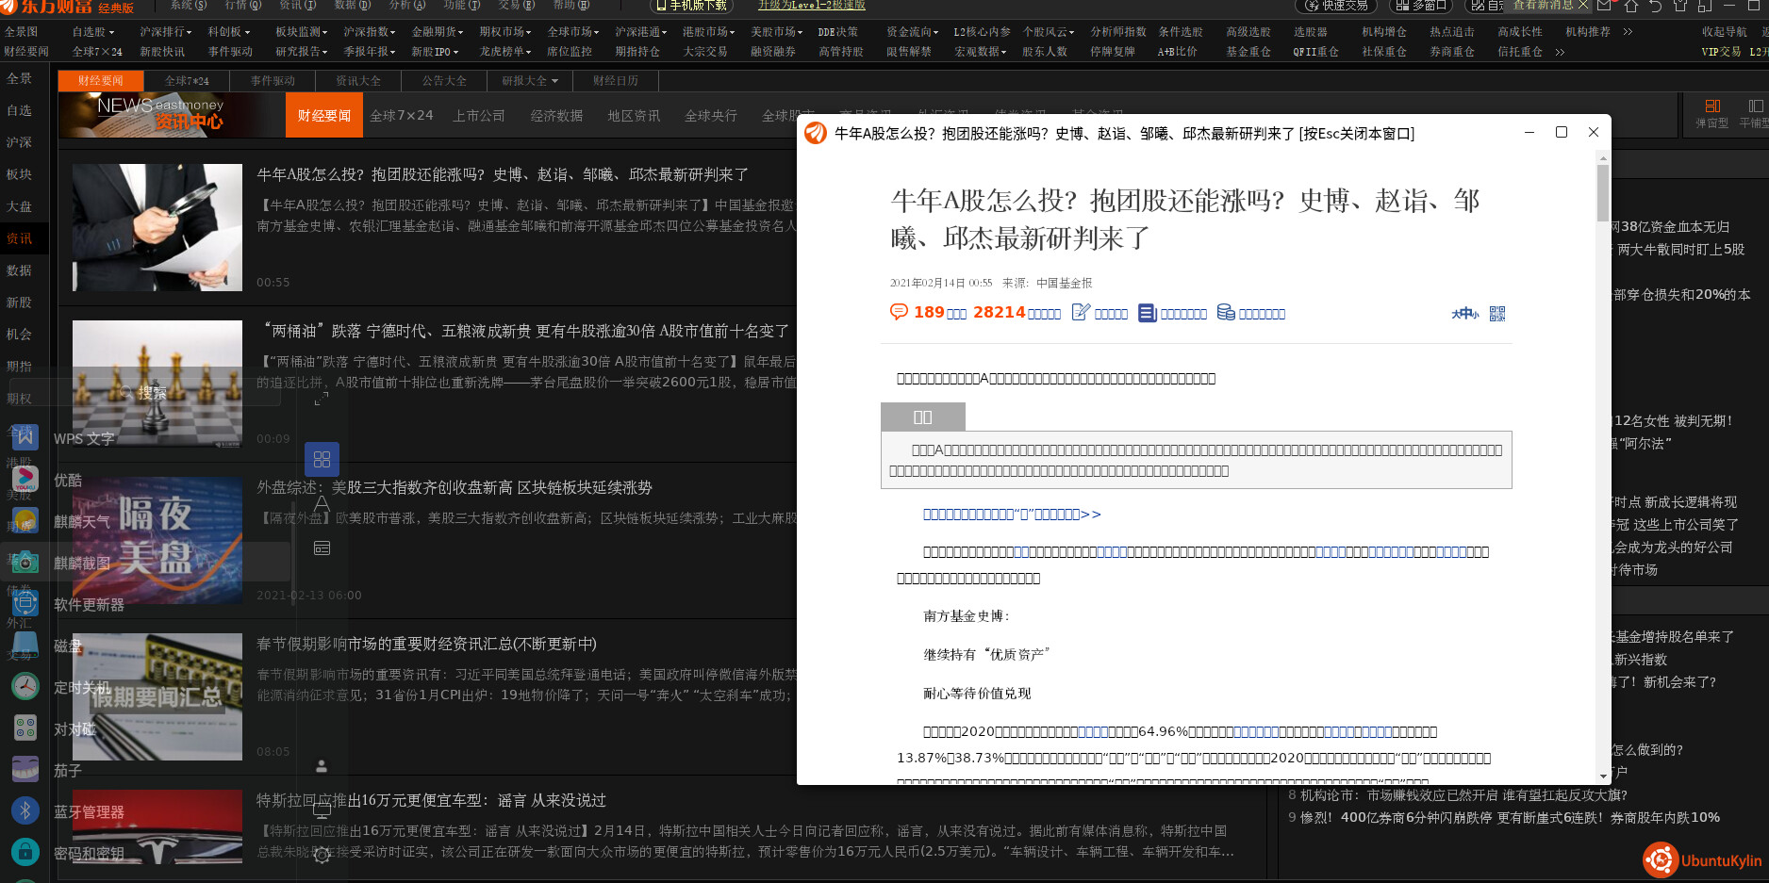Click the 经济数据 category tab
Viewport: 1769px width, 883px height.
(556, 116)
